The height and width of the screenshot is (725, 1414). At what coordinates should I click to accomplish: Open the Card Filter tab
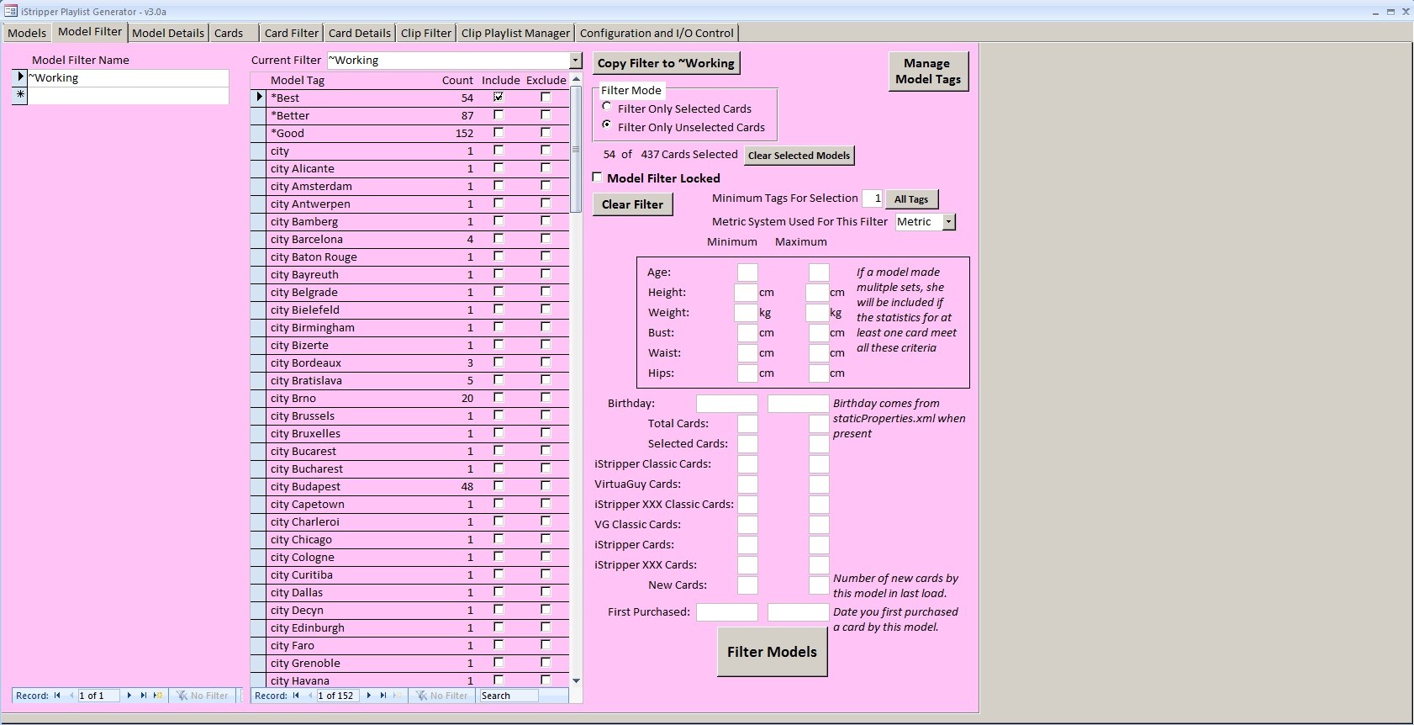(292, 33)
